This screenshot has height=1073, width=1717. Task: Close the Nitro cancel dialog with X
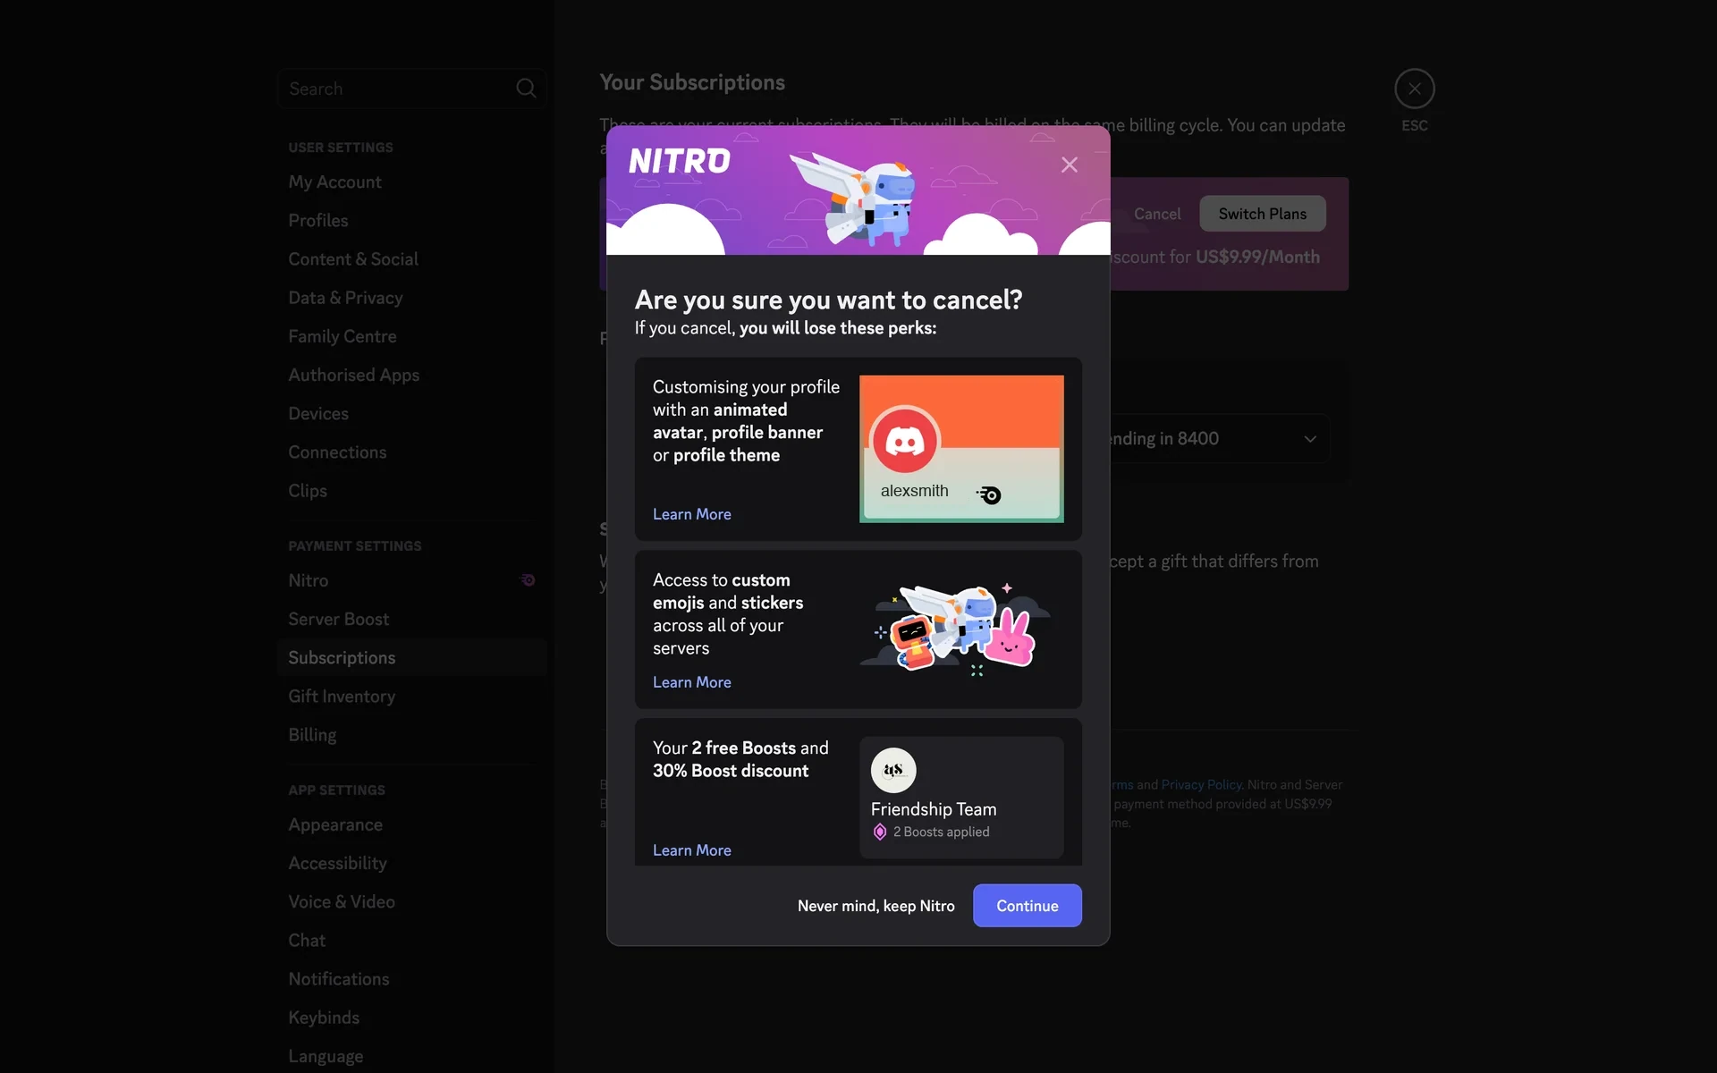[x=1069, y=165]
